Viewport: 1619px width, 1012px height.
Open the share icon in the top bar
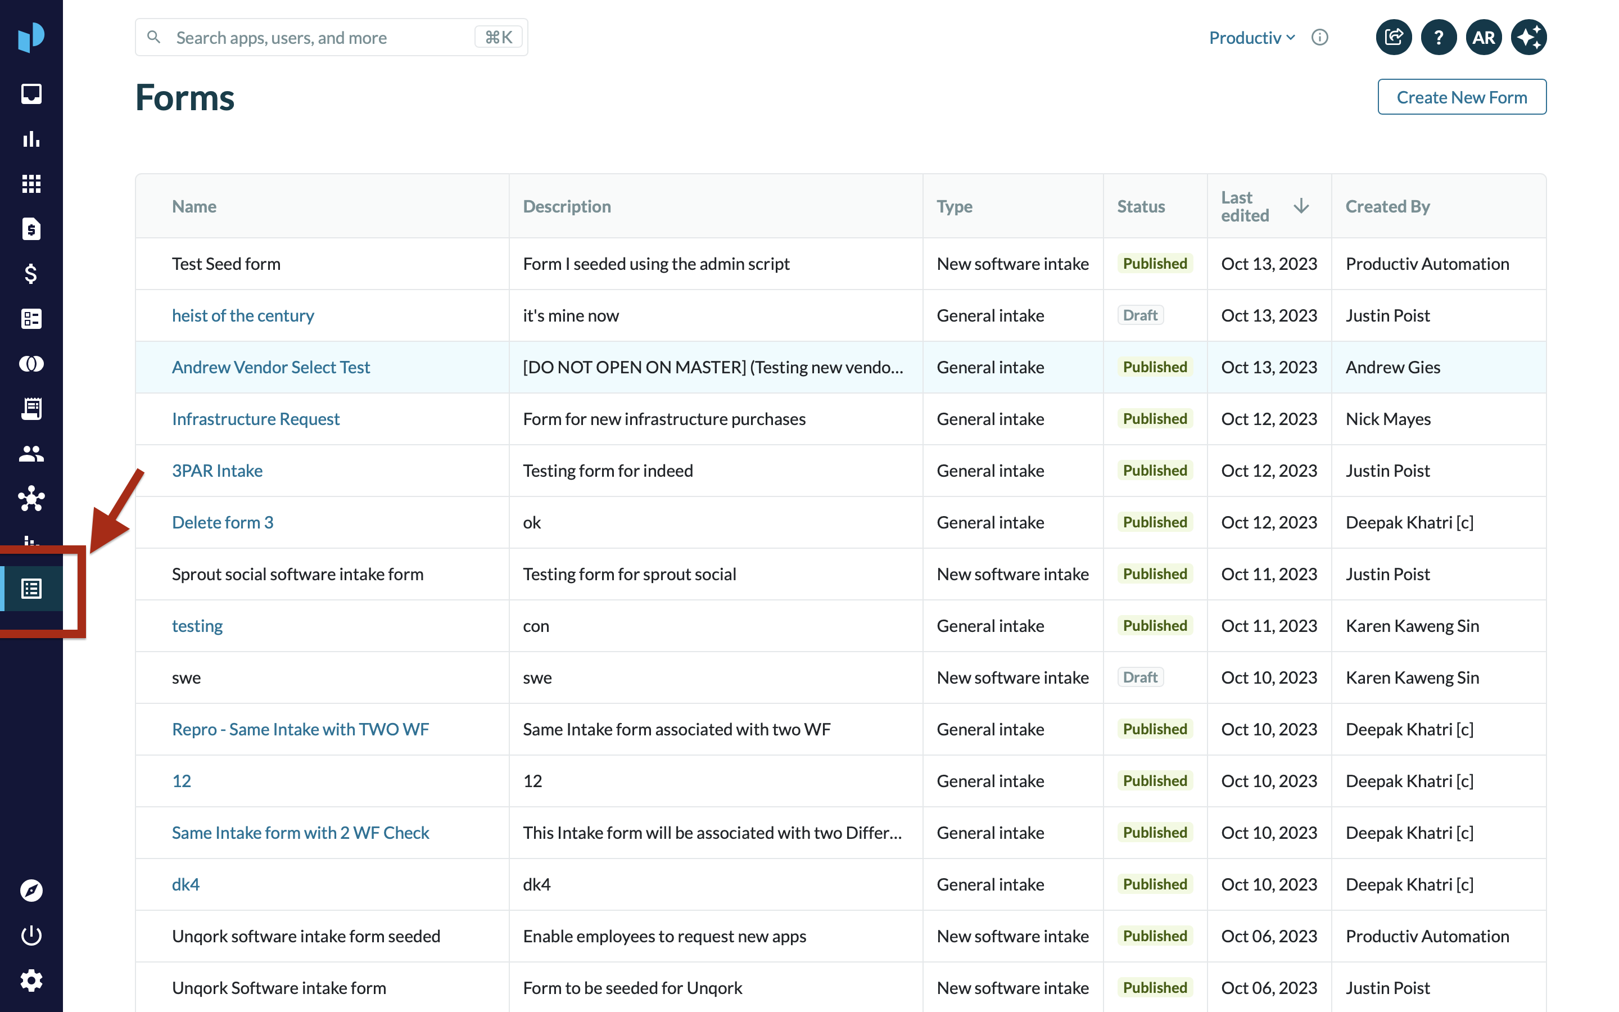coord(1394,37)
